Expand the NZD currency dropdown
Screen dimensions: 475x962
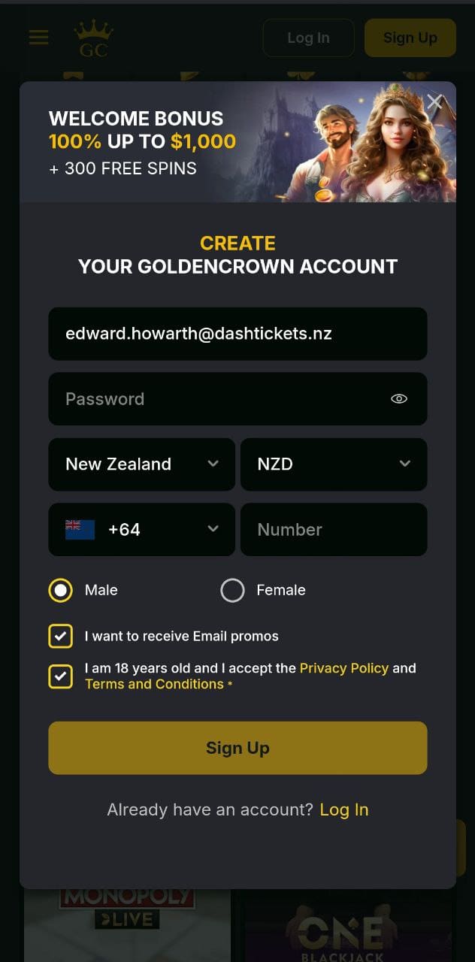(x=334, y=464)
